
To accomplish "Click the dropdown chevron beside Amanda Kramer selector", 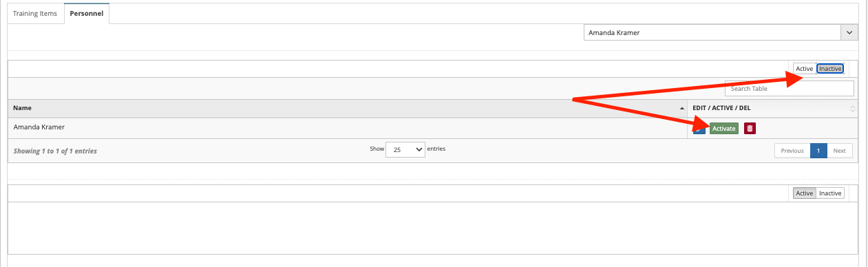I will pyautogui.click(x=849, y=32).
